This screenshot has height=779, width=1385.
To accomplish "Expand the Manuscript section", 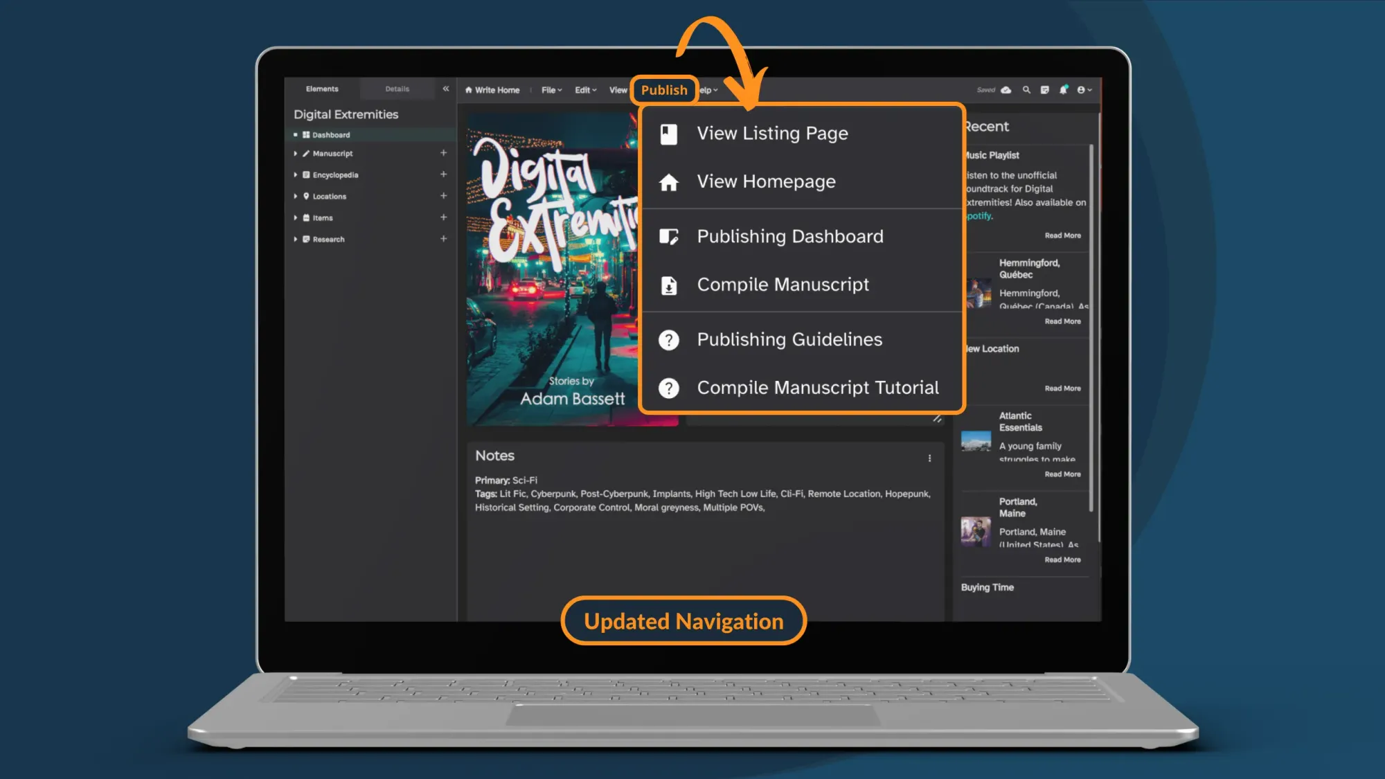I will tap(296, 153).
